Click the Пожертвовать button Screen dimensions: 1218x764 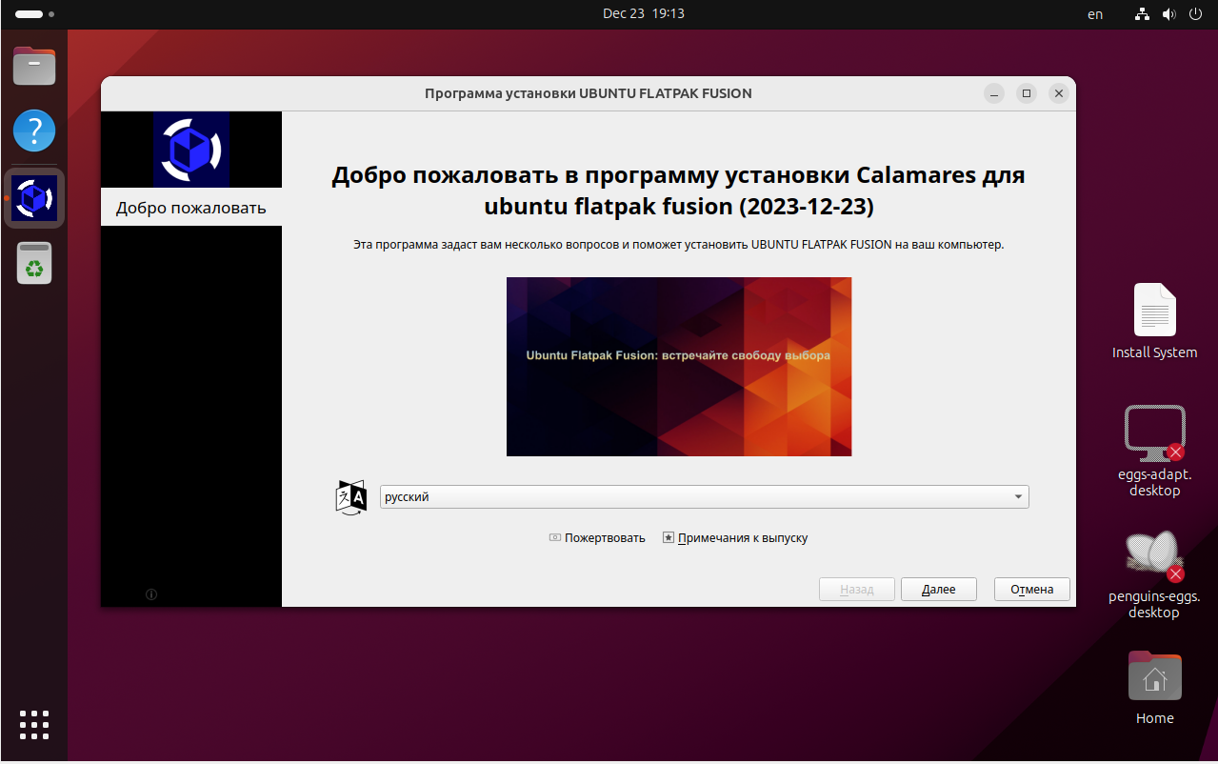point(597,538)
